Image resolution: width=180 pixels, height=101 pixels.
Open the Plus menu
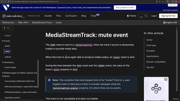click(x=58, y=16)
